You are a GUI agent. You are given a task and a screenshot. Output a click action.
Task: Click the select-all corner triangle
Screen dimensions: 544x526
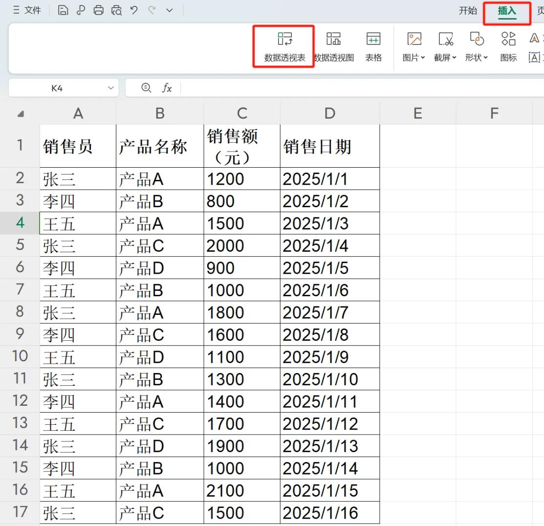click(21, 114)
